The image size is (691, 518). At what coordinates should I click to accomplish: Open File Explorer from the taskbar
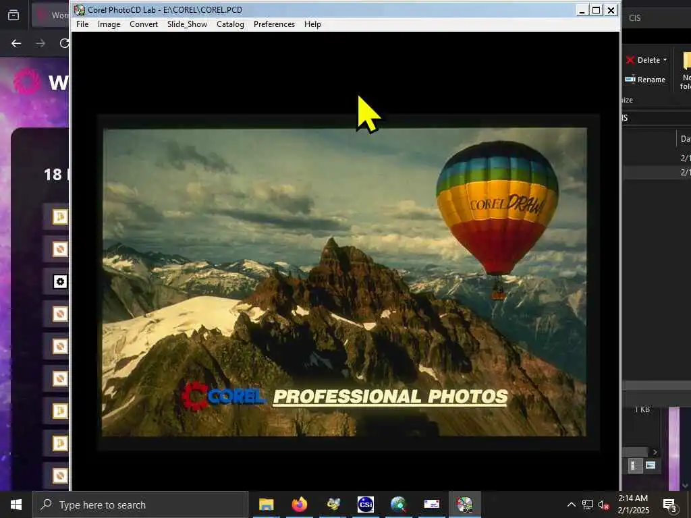pos(266,505)
